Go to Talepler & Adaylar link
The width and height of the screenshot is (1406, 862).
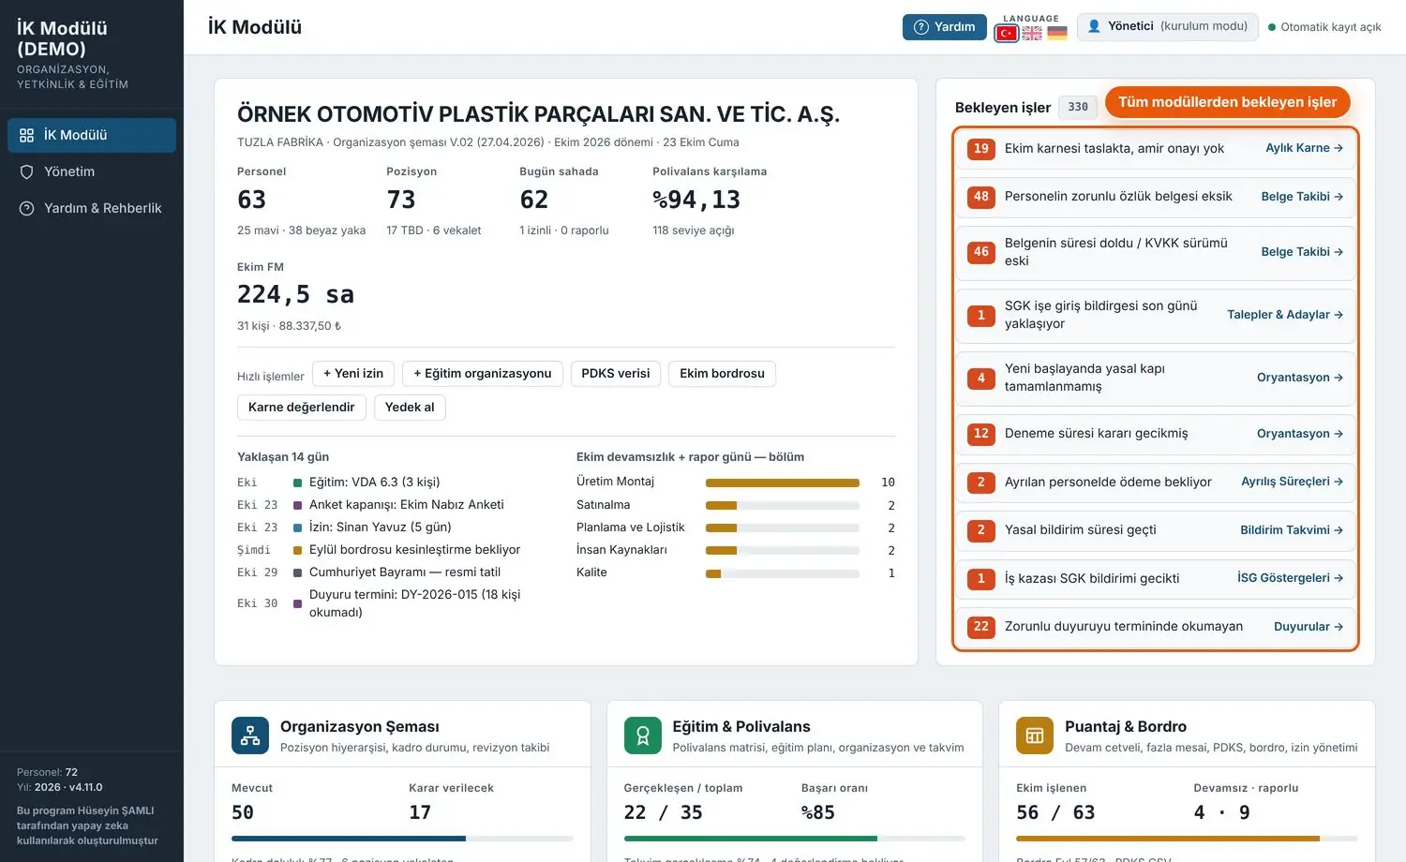[1285, 315]
